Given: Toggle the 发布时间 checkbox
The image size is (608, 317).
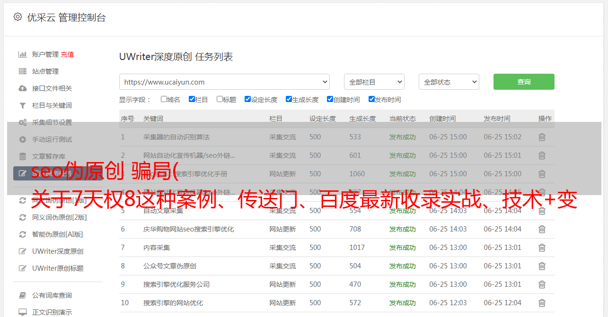Looking at the screenshot, I should (x=371, y=99).
